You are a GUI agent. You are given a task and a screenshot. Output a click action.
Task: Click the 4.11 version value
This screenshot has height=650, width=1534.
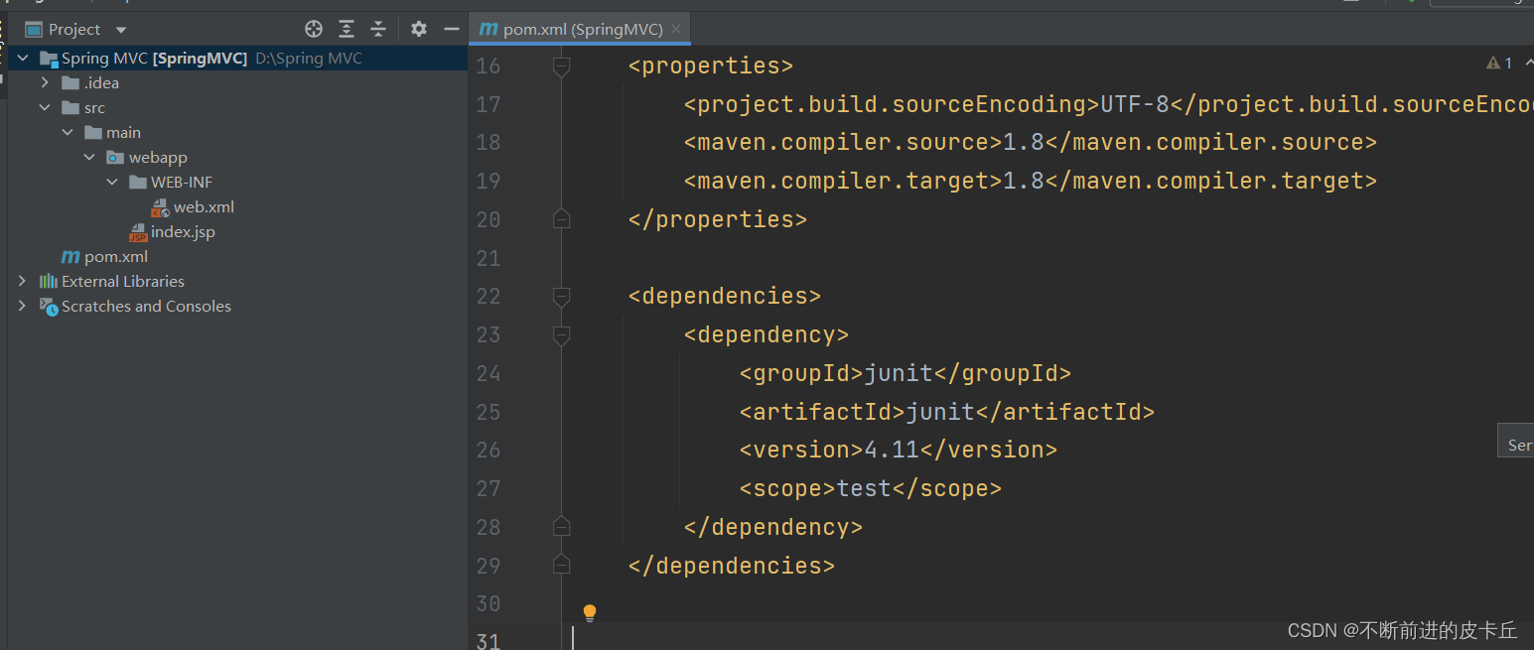[892, 450]
